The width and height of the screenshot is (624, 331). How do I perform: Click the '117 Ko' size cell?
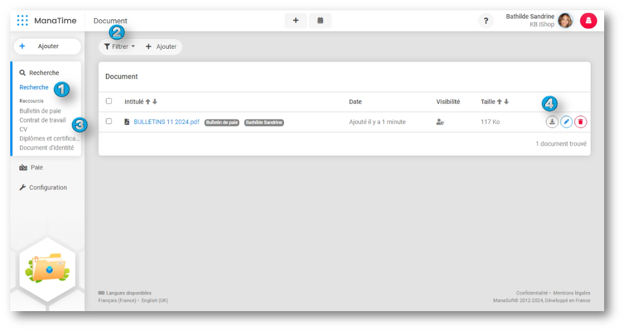point(490,122)
